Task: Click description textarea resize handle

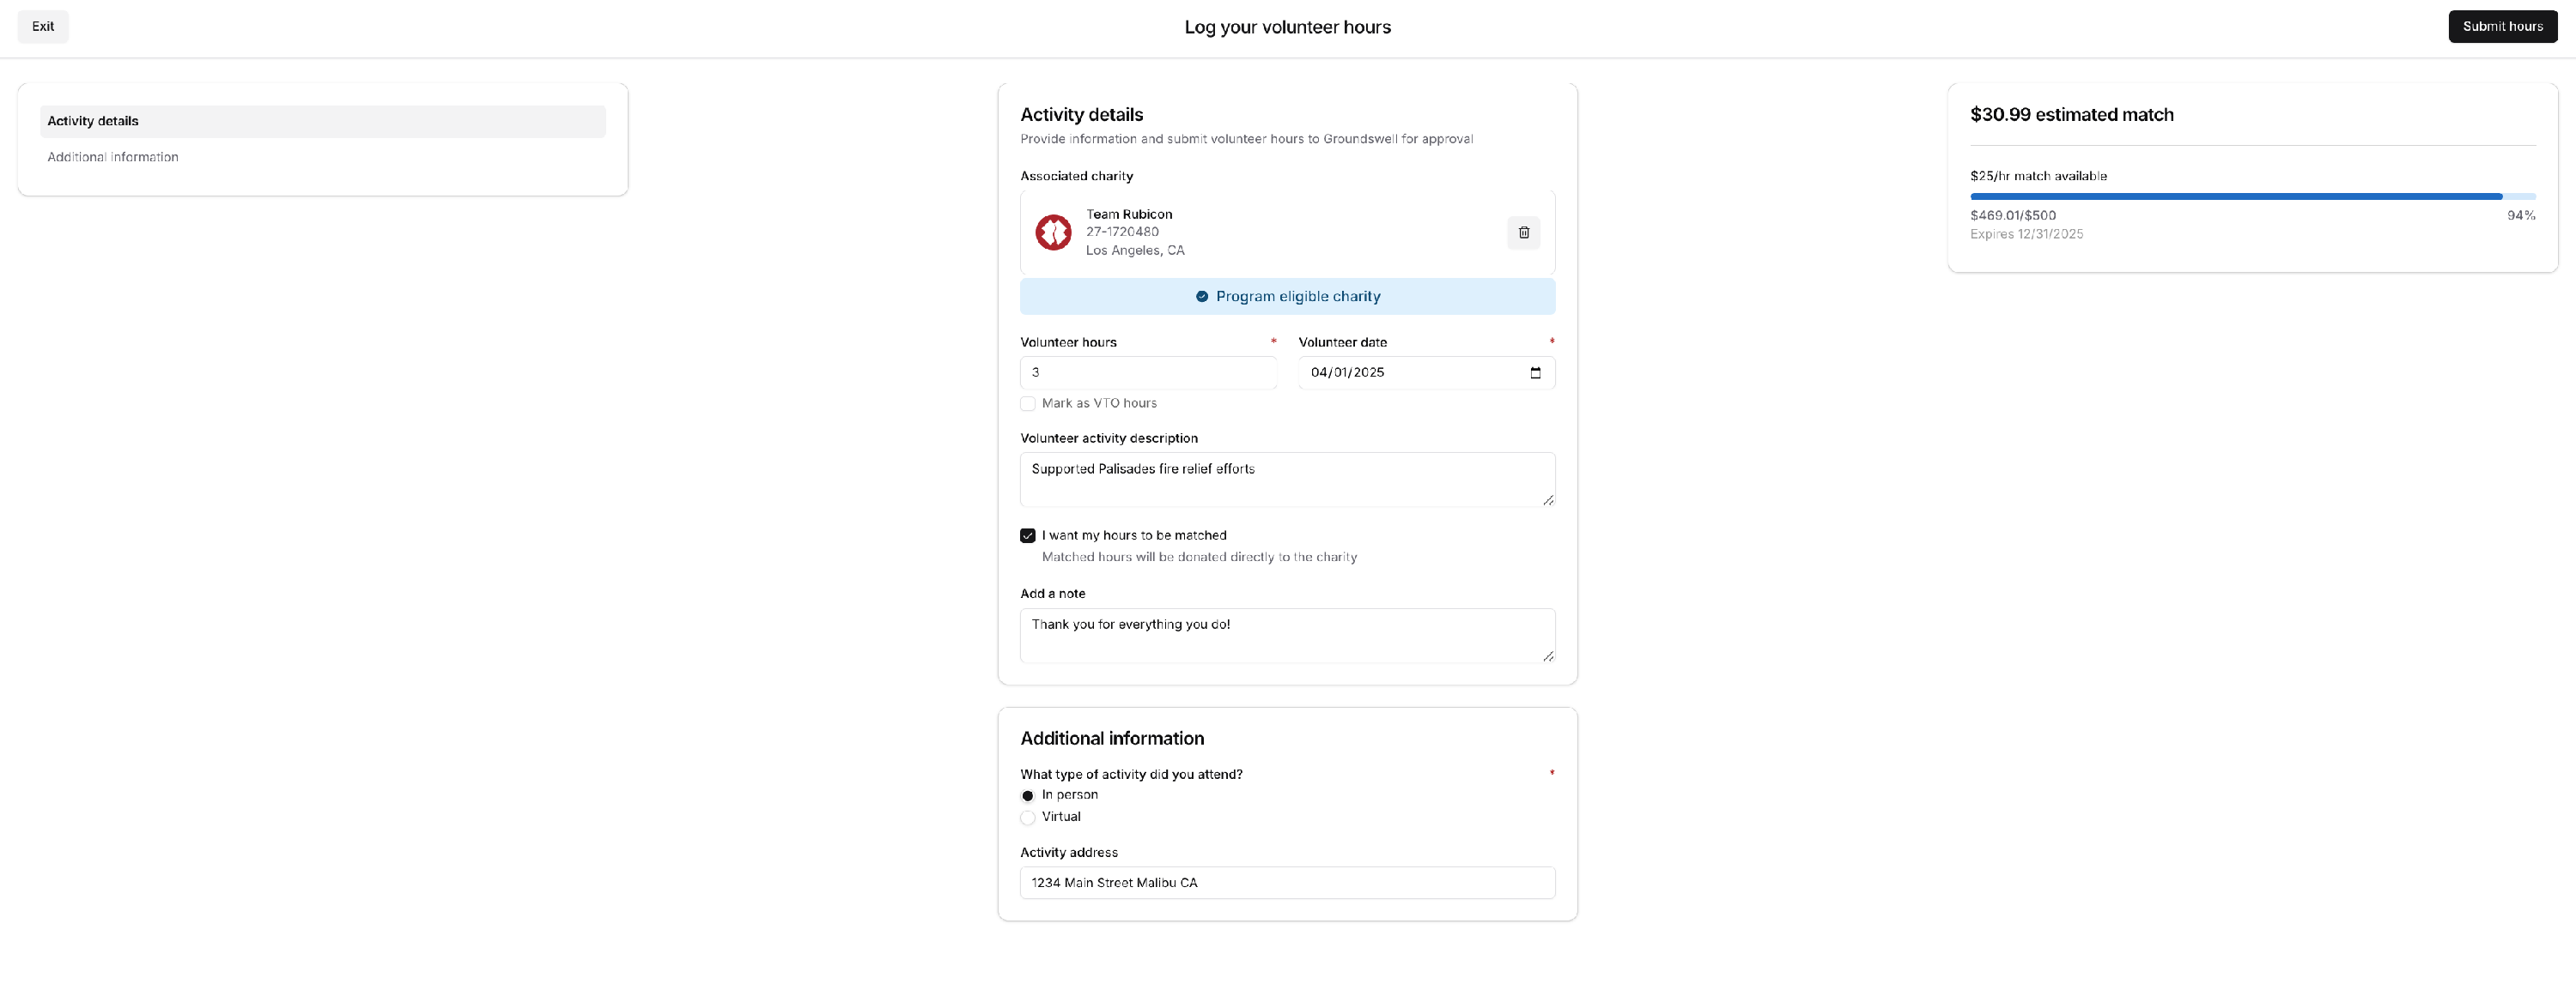Action: point(1547,499)
